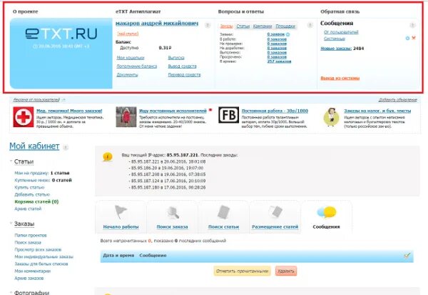The width and height of the screenshot is (428, 295).
Task: Open the Мед. тематика! Много заказов! ad
Action: (69, 111)
